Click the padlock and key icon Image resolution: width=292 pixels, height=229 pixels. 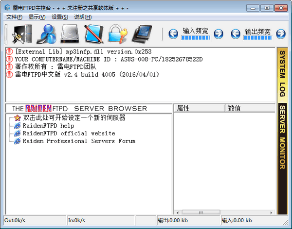(x=118, y=34)
